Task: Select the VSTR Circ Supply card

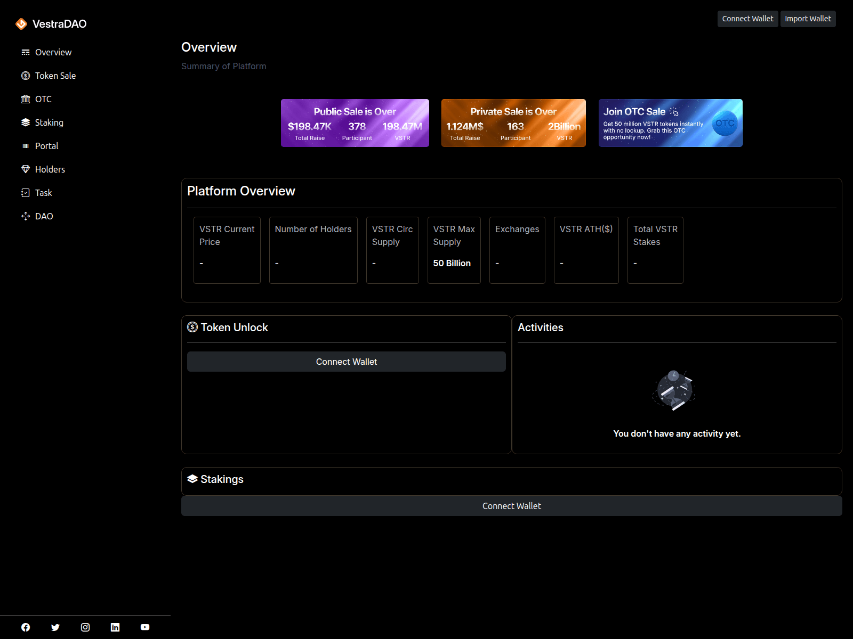Action: click(392, 250)
